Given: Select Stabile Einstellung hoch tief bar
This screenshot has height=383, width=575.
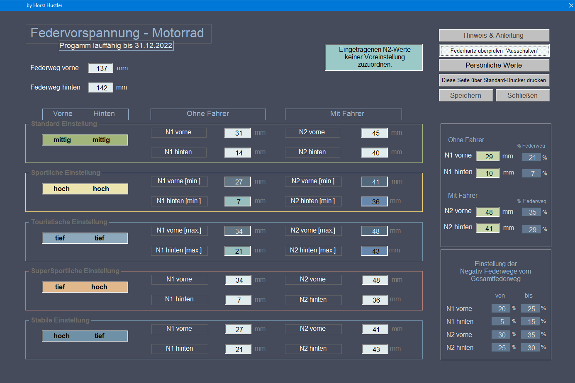Looking at the screenshot, I should coord(85,336).
